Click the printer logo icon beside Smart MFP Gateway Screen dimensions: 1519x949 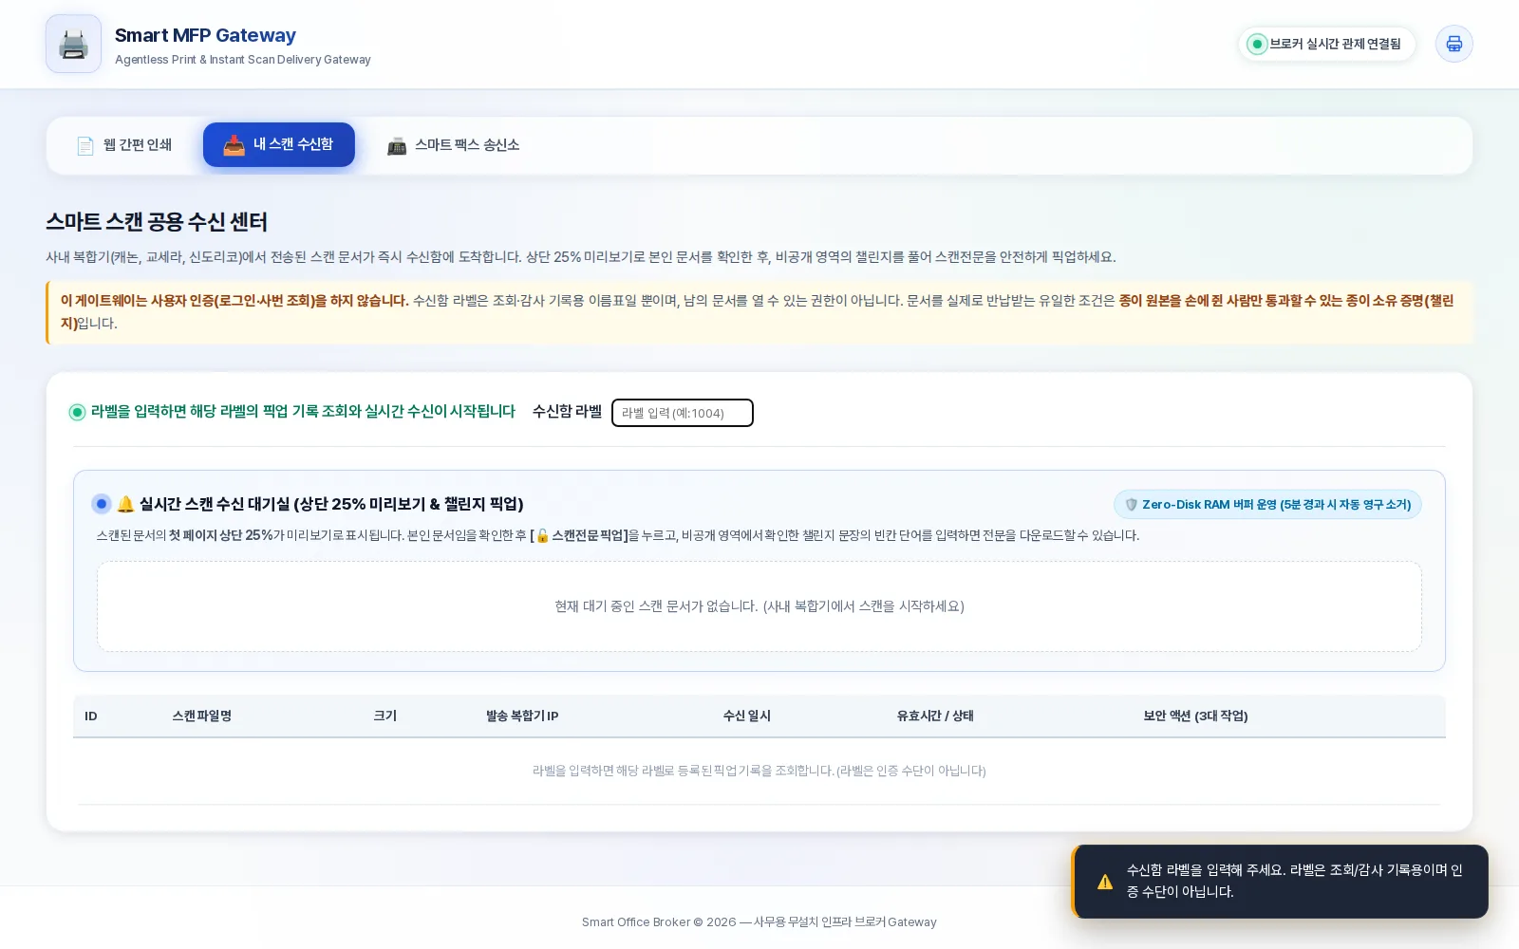click(x=73, y=44)
